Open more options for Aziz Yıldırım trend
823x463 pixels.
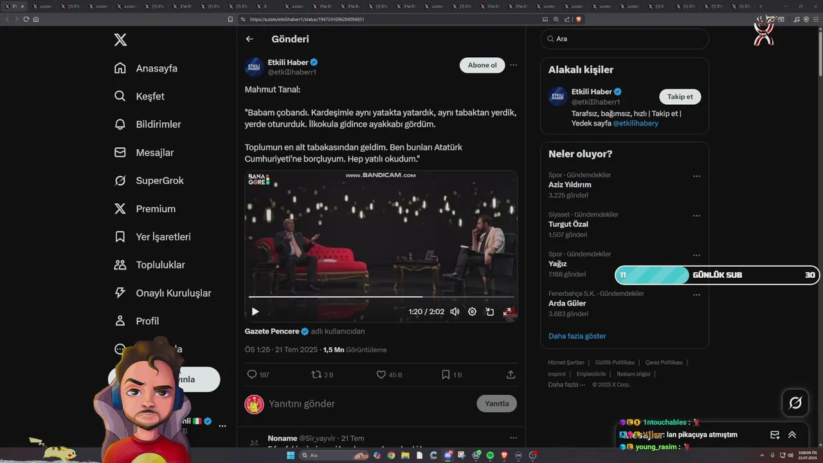(x=696, y=176)
